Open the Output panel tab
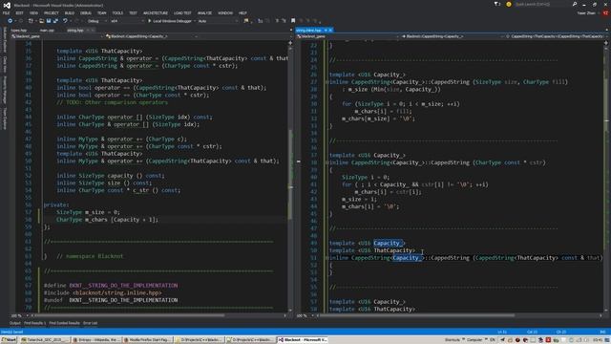Screen dimensions: 611x344 [15, 323]
